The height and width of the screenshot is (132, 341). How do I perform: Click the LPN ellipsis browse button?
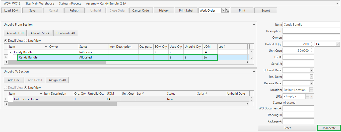307,96
